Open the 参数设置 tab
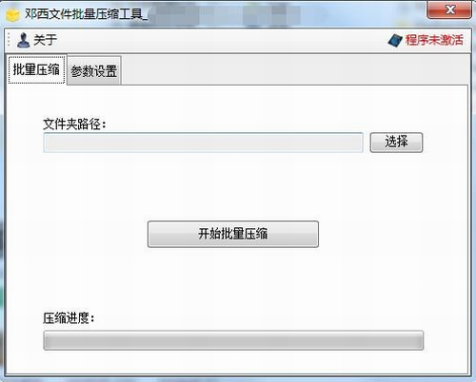Image resolution: width=476 pixels, height=382 pixels. [x=94, y=71]
